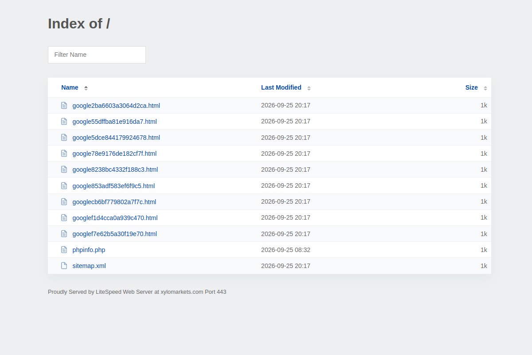Click file icon beside google5dce844179924678.html
The height and width of the screenshot is (355, 532).
tap(64, 138)
